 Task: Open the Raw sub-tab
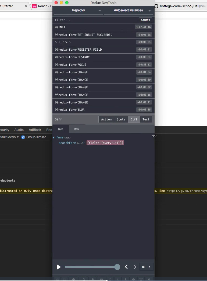pos(77,129)
